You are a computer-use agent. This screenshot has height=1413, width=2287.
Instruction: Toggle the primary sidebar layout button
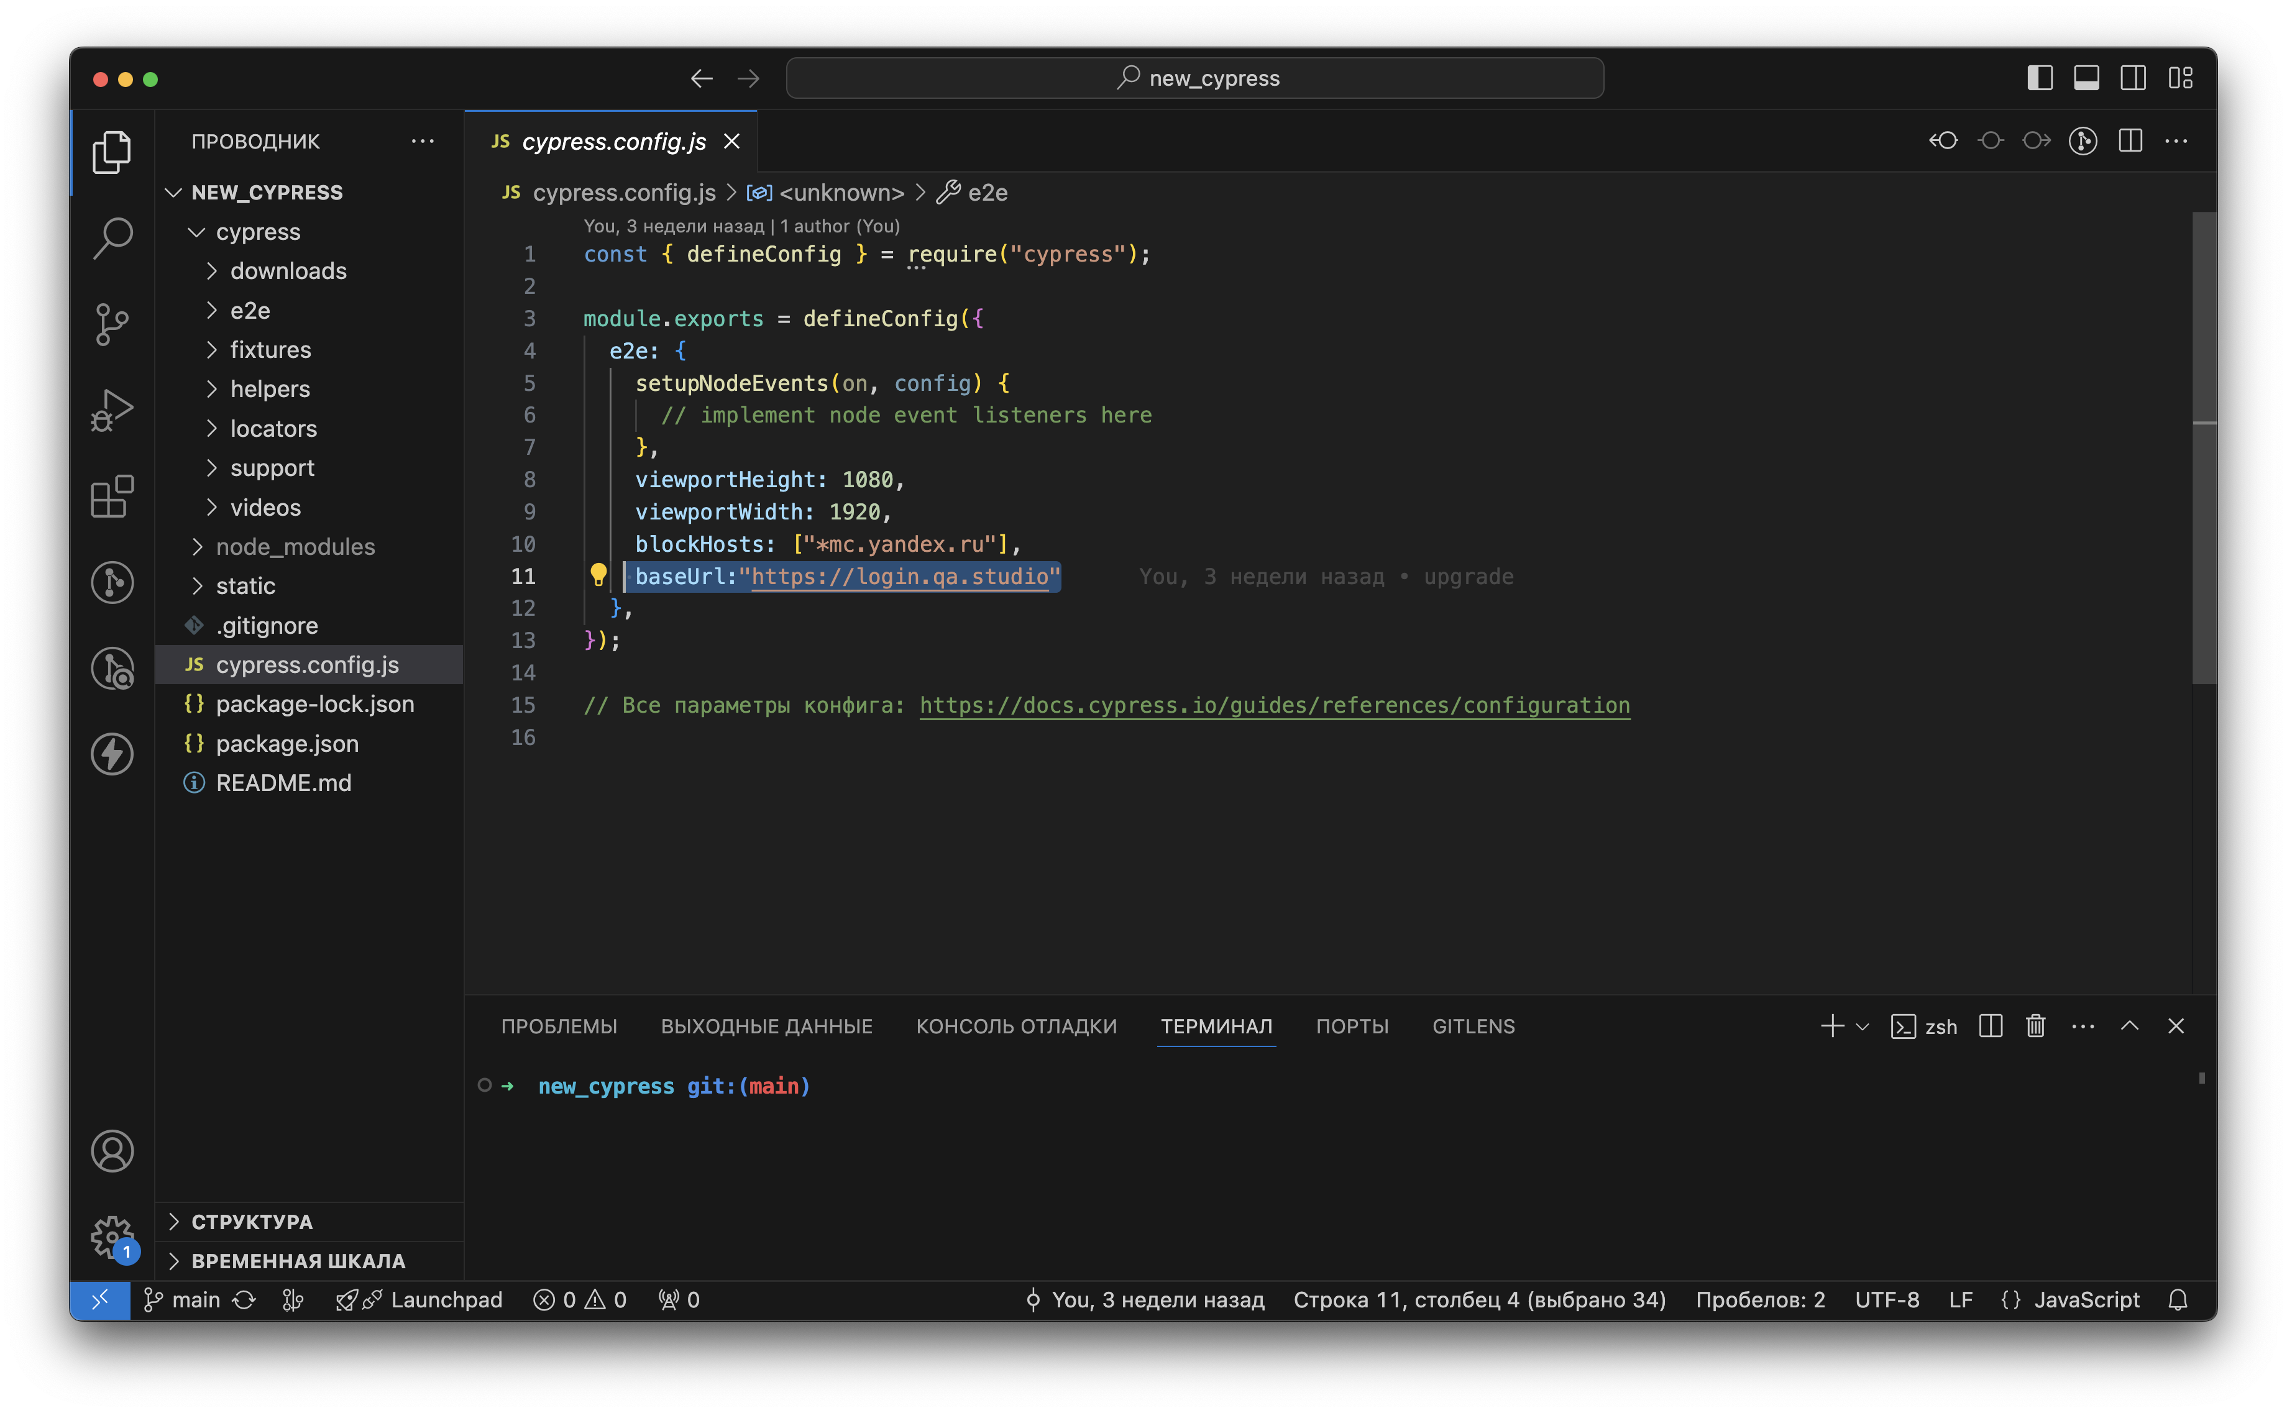pyautogui.click(x=2039, y=78)
